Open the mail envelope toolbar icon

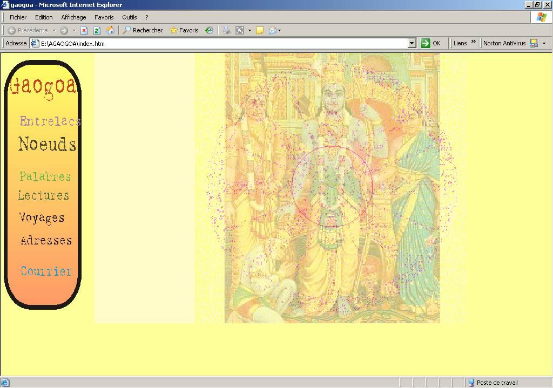coord(272,30)
